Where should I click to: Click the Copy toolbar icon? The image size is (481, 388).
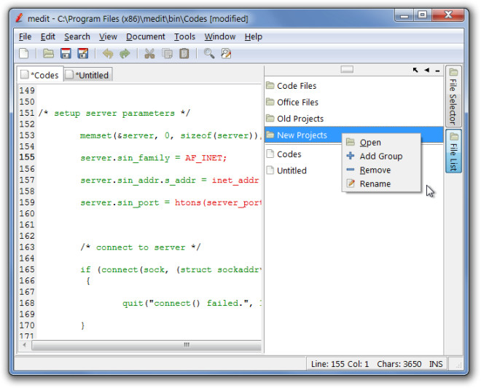tap(167, 54)
